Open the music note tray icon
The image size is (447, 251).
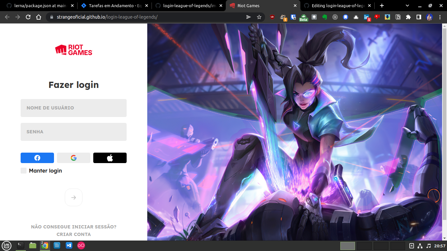tap(429, 246)
